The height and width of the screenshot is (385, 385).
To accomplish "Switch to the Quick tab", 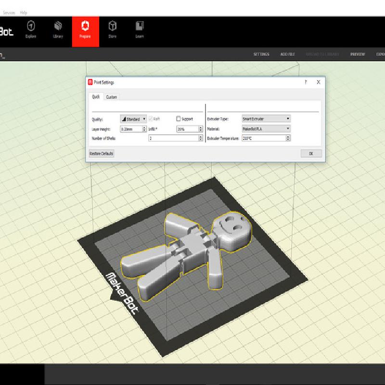I will point(96,97).
